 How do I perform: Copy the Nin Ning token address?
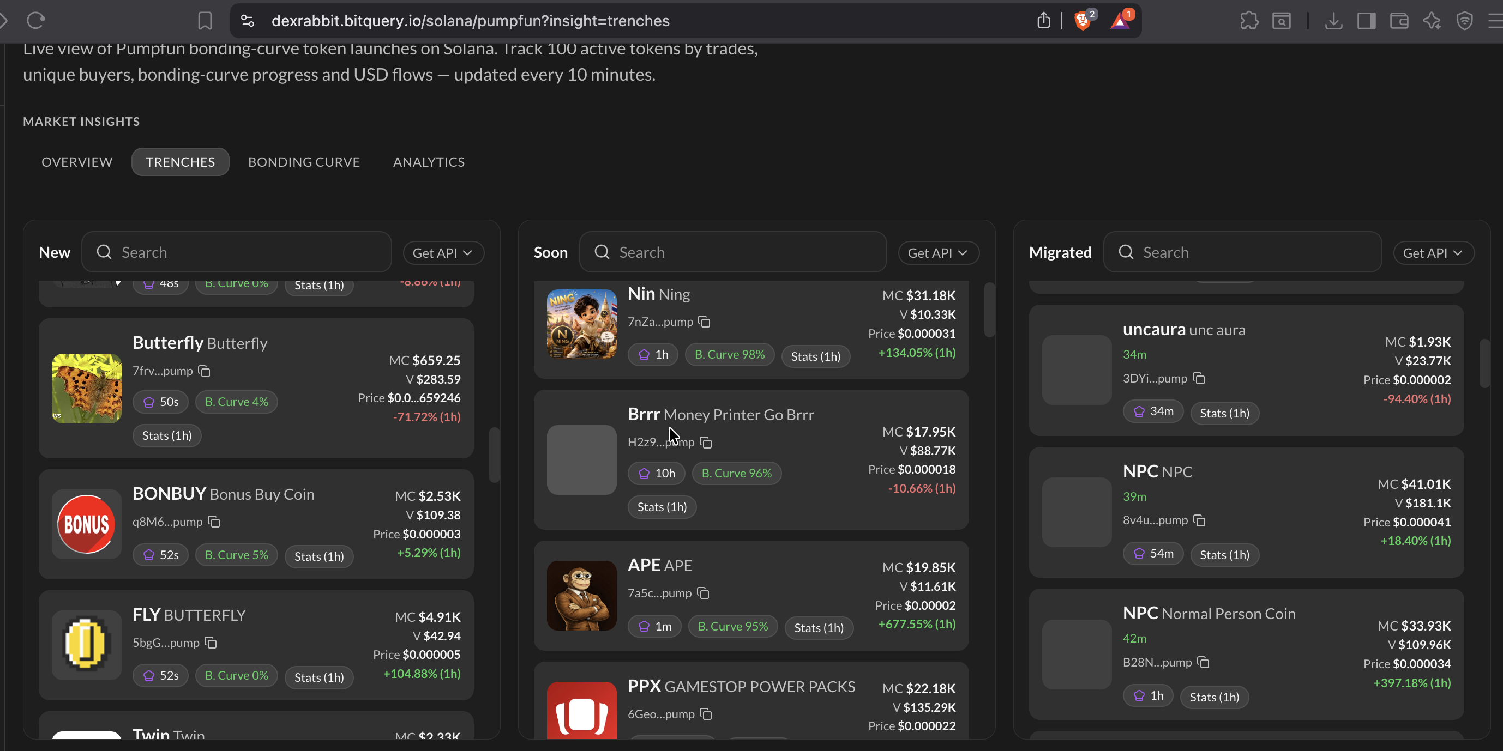[704, 322]
